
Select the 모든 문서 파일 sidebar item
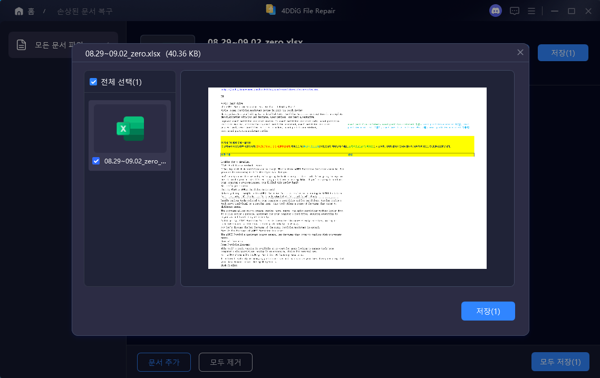tap(63, 45)
